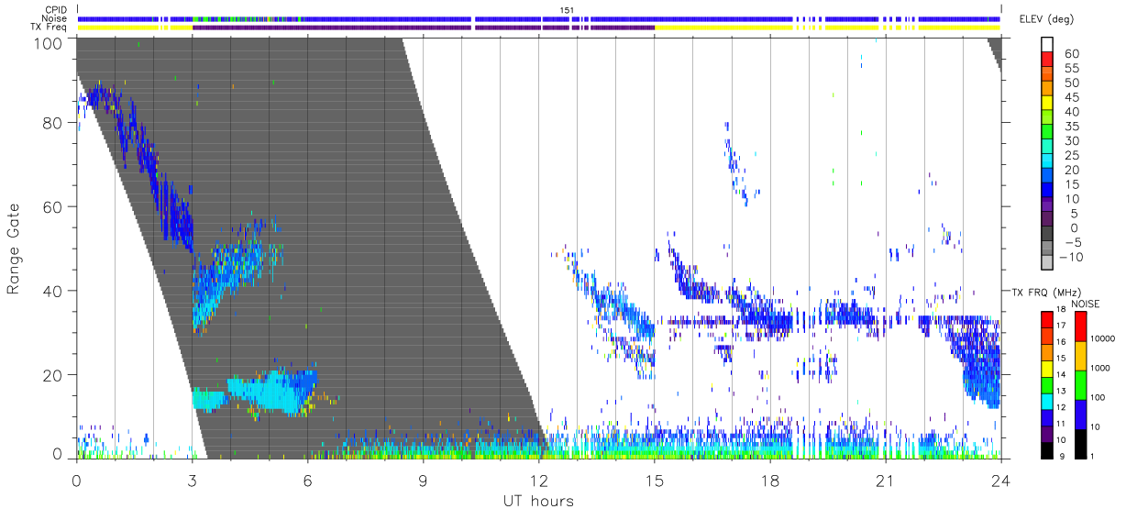
Task: Click the UT hours axis title
Action: click(538, 501)
